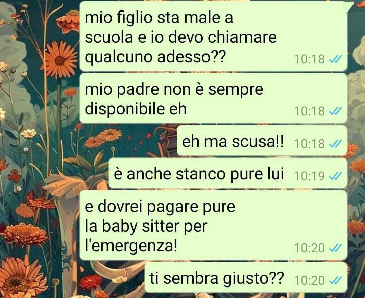The height and width of the screenshot is (298, 365).
Task: Tap the 10:20 timestamp on 'l'emergenza!' message
Action: [309, 248]
